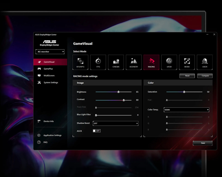Click the Device Info icon

(x=39, y=121)
